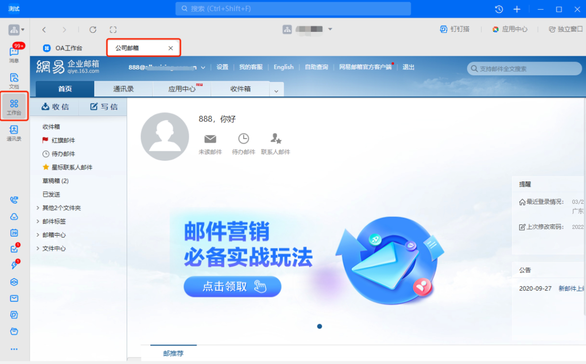Switch to the 通讯录 mail tab
The width and height of the screenshot is (586, 364).
[x=123, y=89]
